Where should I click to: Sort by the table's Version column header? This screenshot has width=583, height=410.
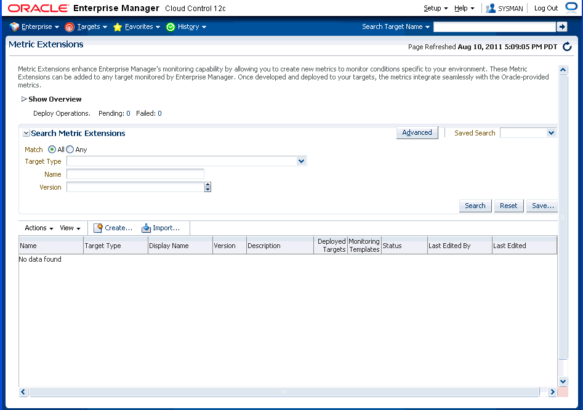230,246
